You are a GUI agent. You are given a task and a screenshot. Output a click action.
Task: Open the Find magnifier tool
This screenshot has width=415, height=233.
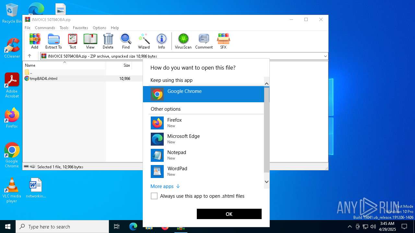pyautogui.click(x=126, y=41)
